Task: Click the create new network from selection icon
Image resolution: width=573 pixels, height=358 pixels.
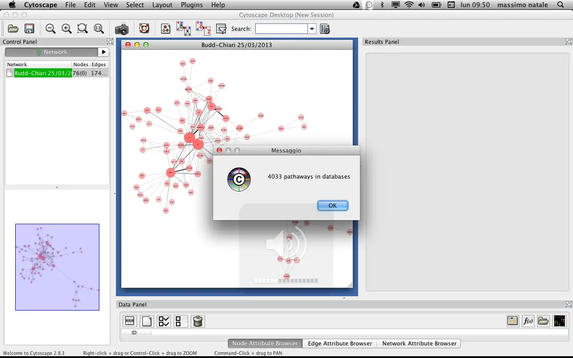Action: coord(184,29)
